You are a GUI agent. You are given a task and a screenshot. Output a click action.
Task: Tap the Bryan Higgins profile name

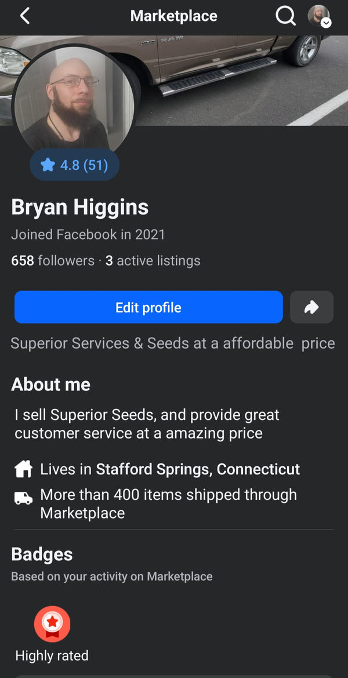[x=80, y=207]
